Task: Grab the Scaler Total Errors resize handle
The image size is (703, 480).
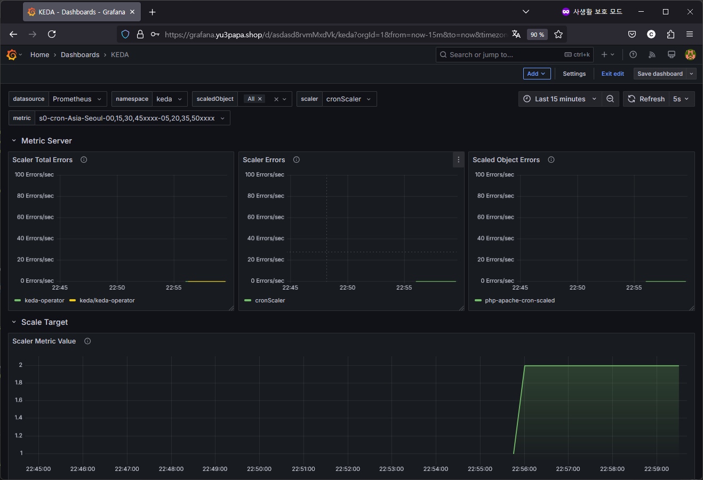Action: click(231, 308)
